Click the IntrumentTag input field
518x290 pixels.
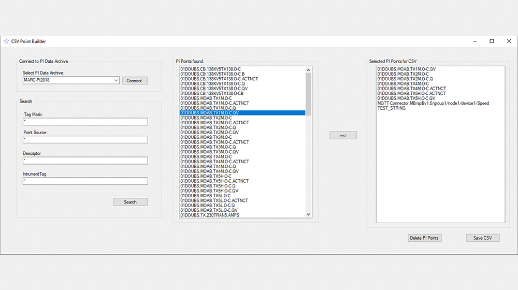(85, 181)
